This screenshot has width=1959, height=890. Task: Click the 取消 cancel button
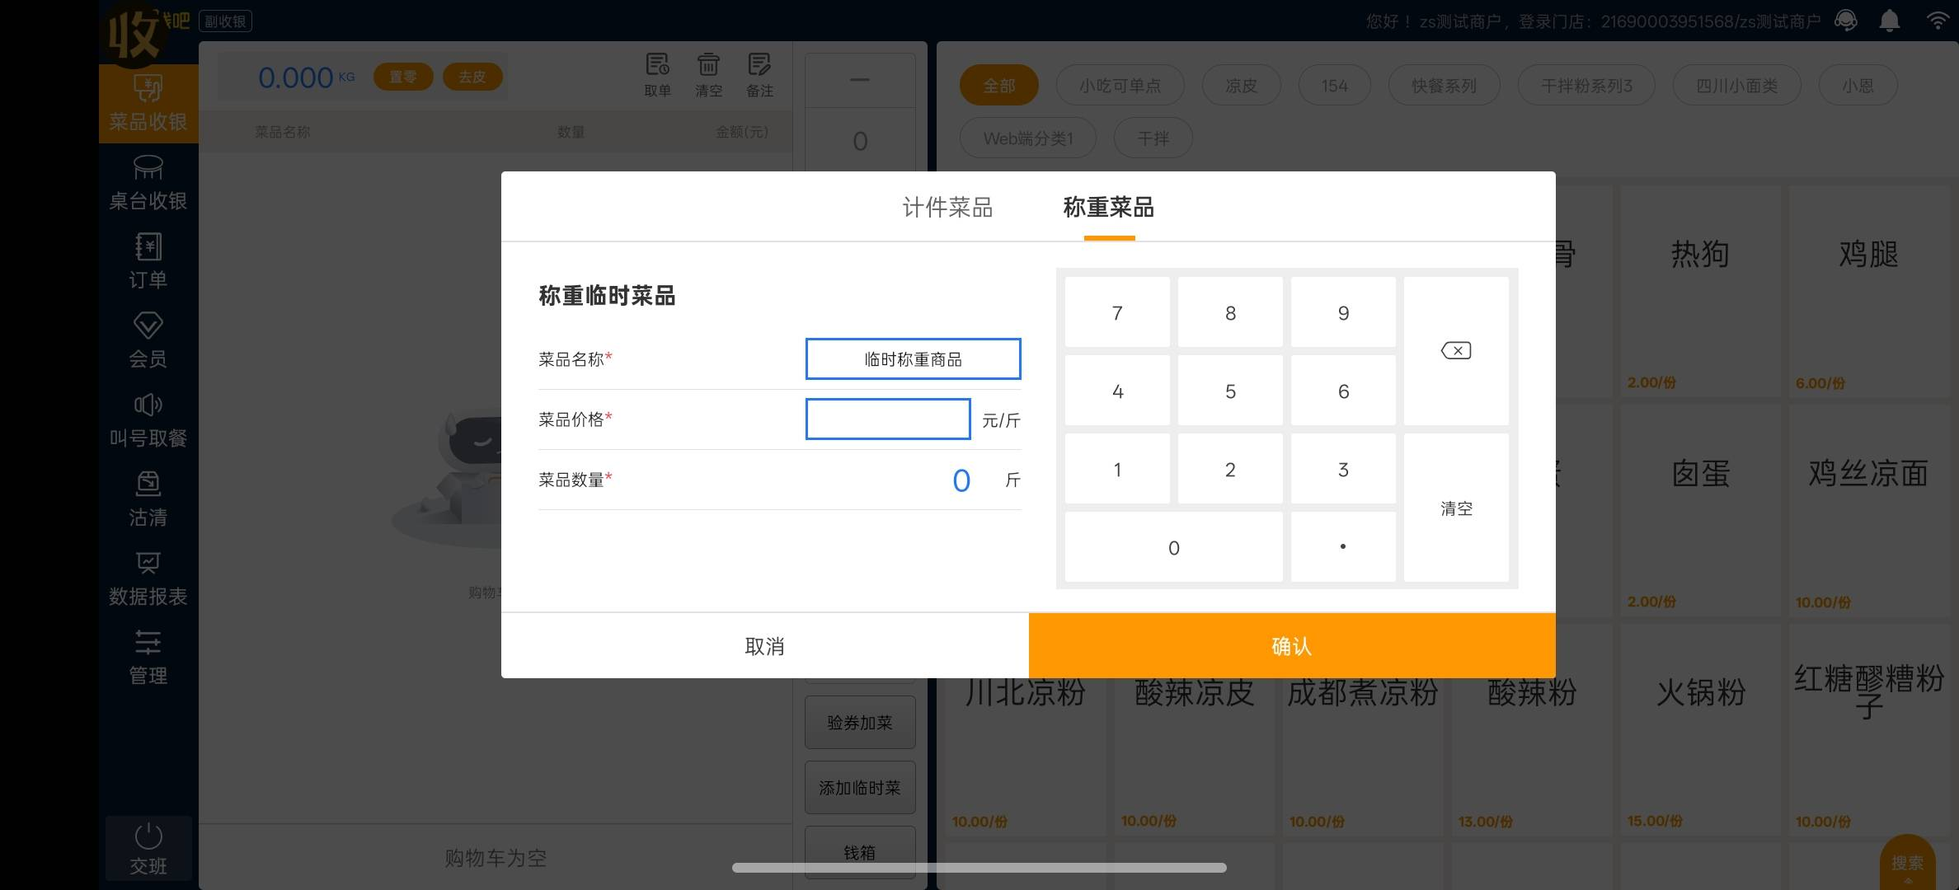(x=764, y=646)
